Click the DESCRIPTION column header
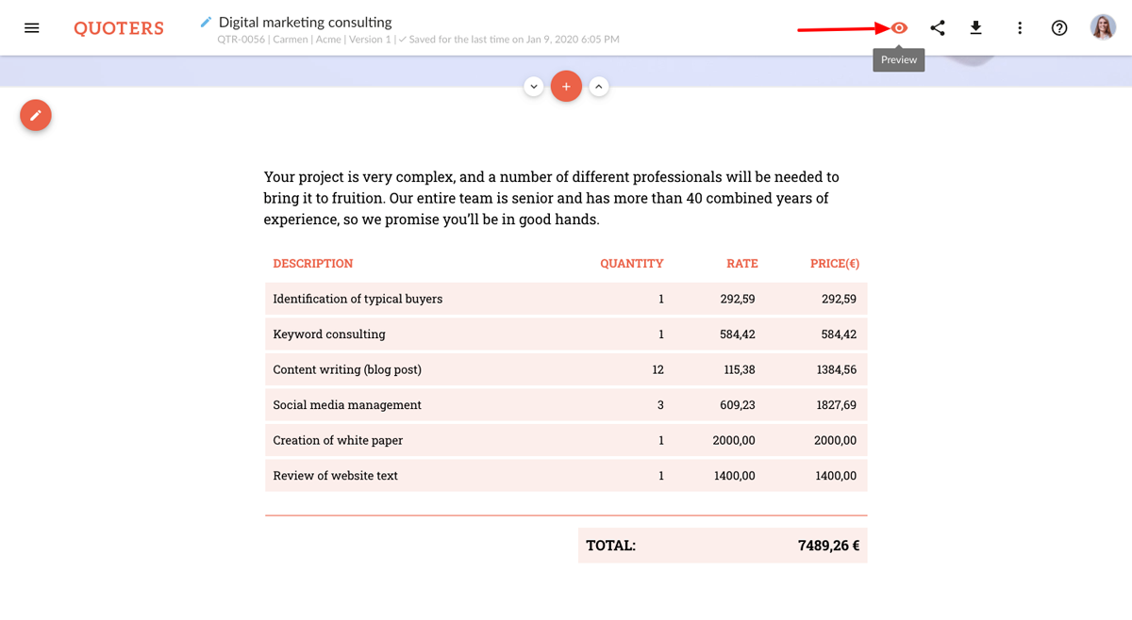This screenshot has height=620, width=1132. [313, 264]
